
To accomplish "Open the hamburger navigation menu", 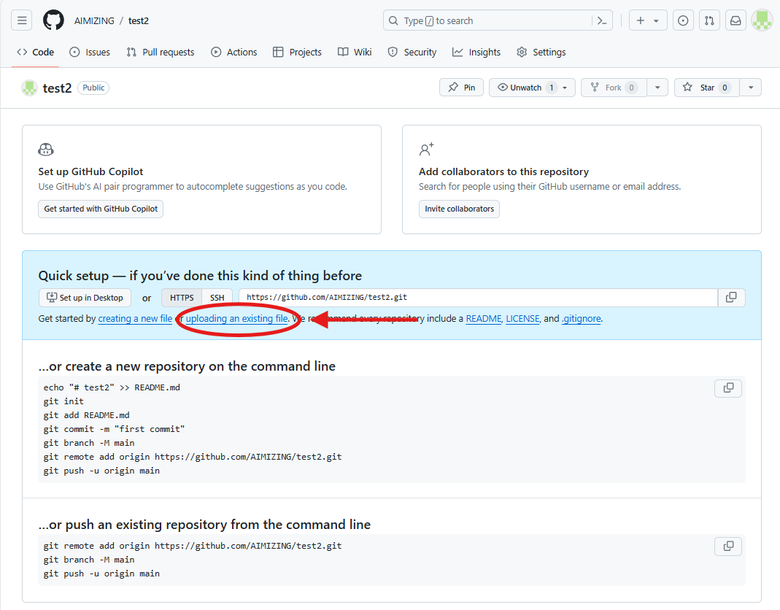I will (x=21, y=20).
